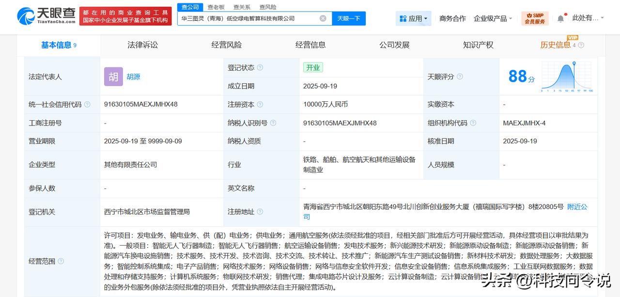
Task: Click registration authority 西宁市城北区市场监督管理局
Action: (x=147, y=212)
